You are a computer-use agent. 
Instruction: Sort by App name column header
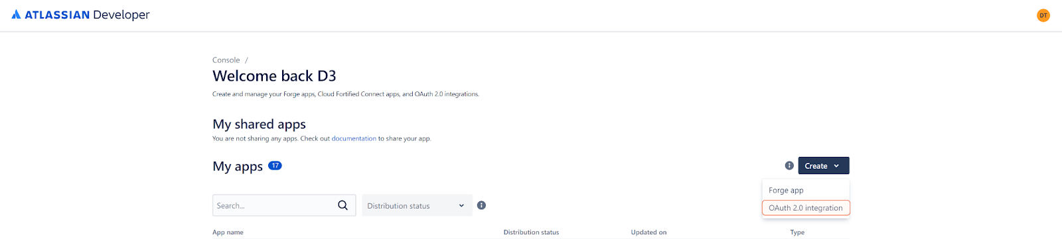coord(228,232)
